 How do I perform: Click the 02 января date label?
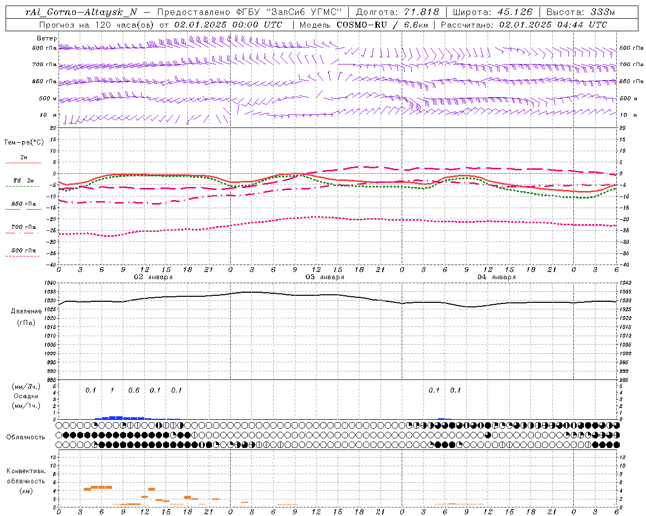coord(153,277)
